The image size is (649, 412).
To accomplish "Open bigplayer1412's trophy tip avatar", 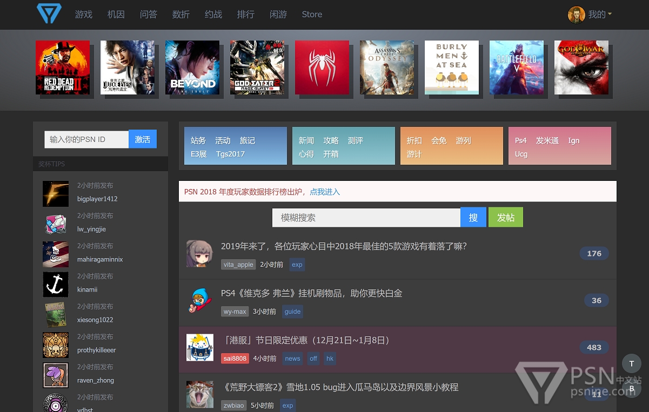I will click(56, 194).
